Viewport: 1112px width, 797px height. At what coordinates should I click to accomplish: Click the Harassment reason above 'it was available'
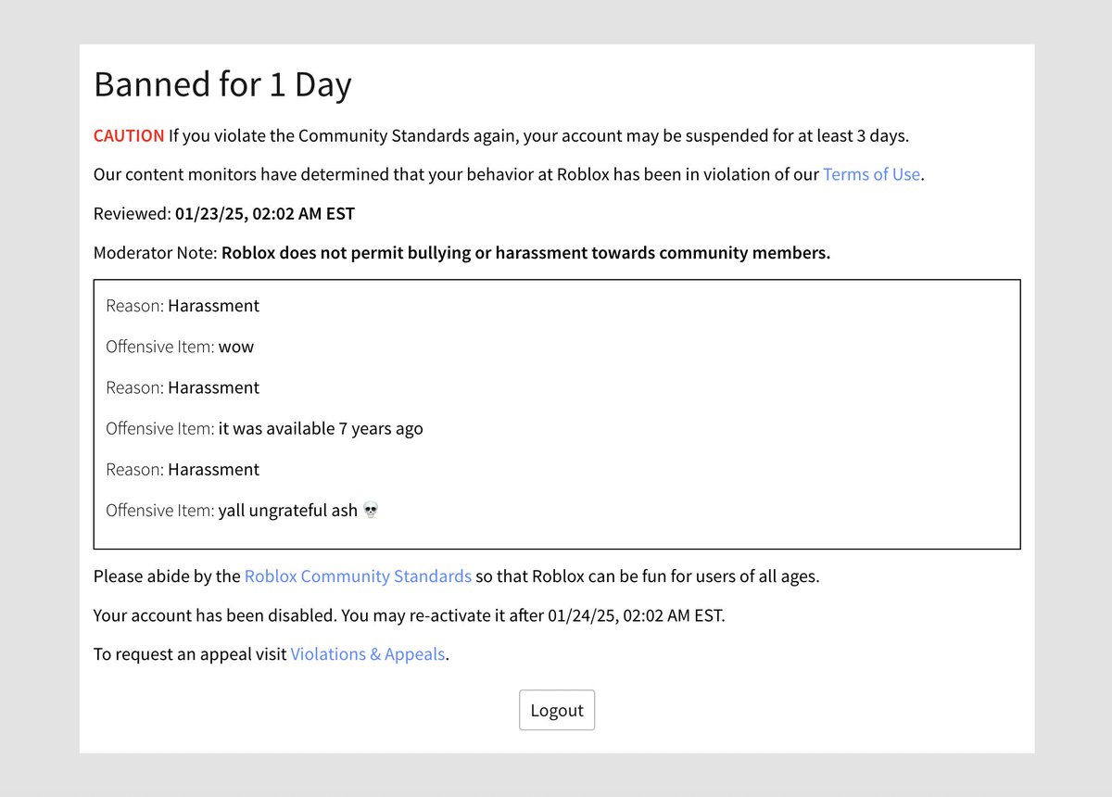[x=213, y=387]
